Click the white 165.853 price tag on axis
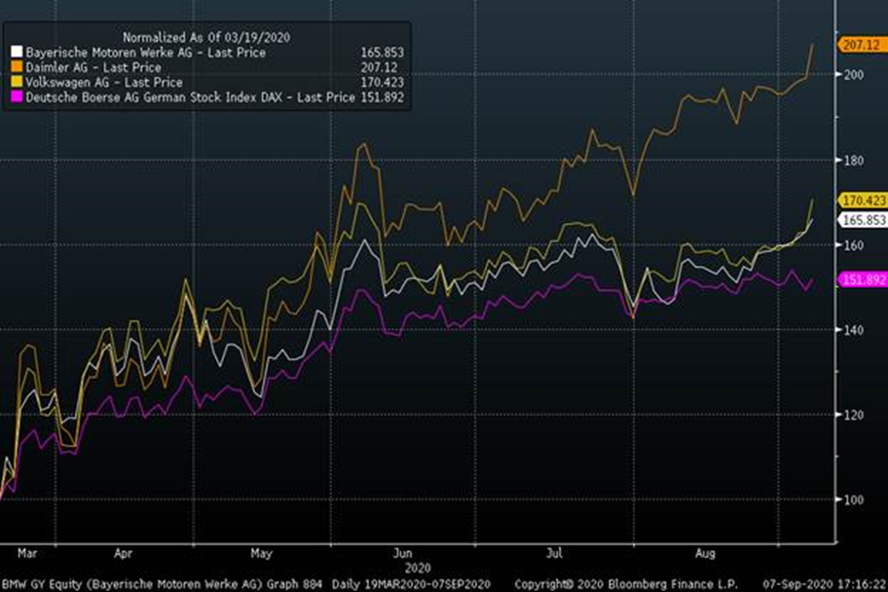Screen dimensions: 888x592 click(x=863, y=220)
